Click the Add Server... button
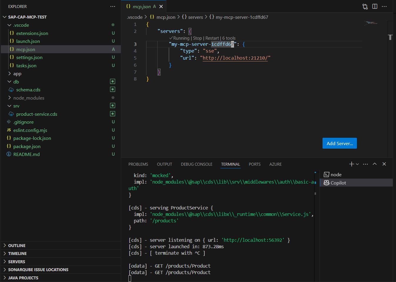Image resolution: width=396 pixels, height=282 pixels. click(340, 143)
